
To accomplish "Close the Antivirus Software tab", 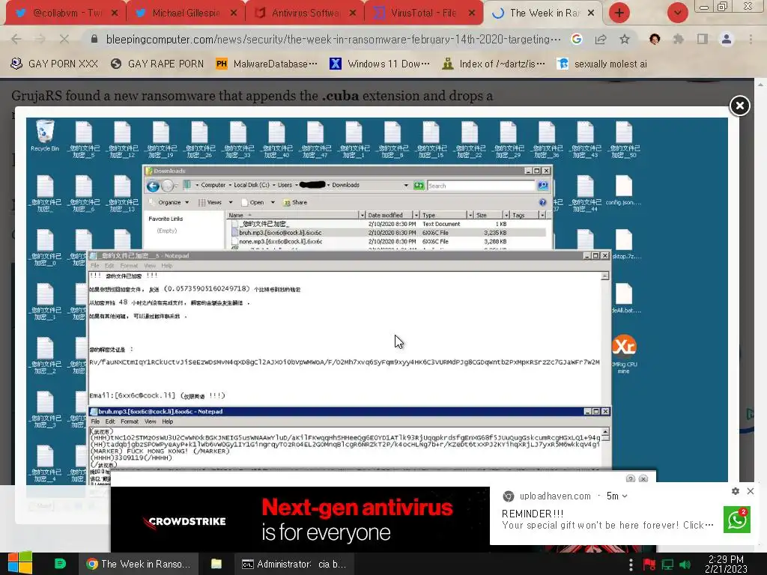I will [x=353, y=13].
